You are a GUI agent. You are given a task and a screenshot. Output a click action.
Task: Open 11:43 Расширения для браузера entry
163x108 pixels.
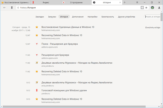(55, 55)
